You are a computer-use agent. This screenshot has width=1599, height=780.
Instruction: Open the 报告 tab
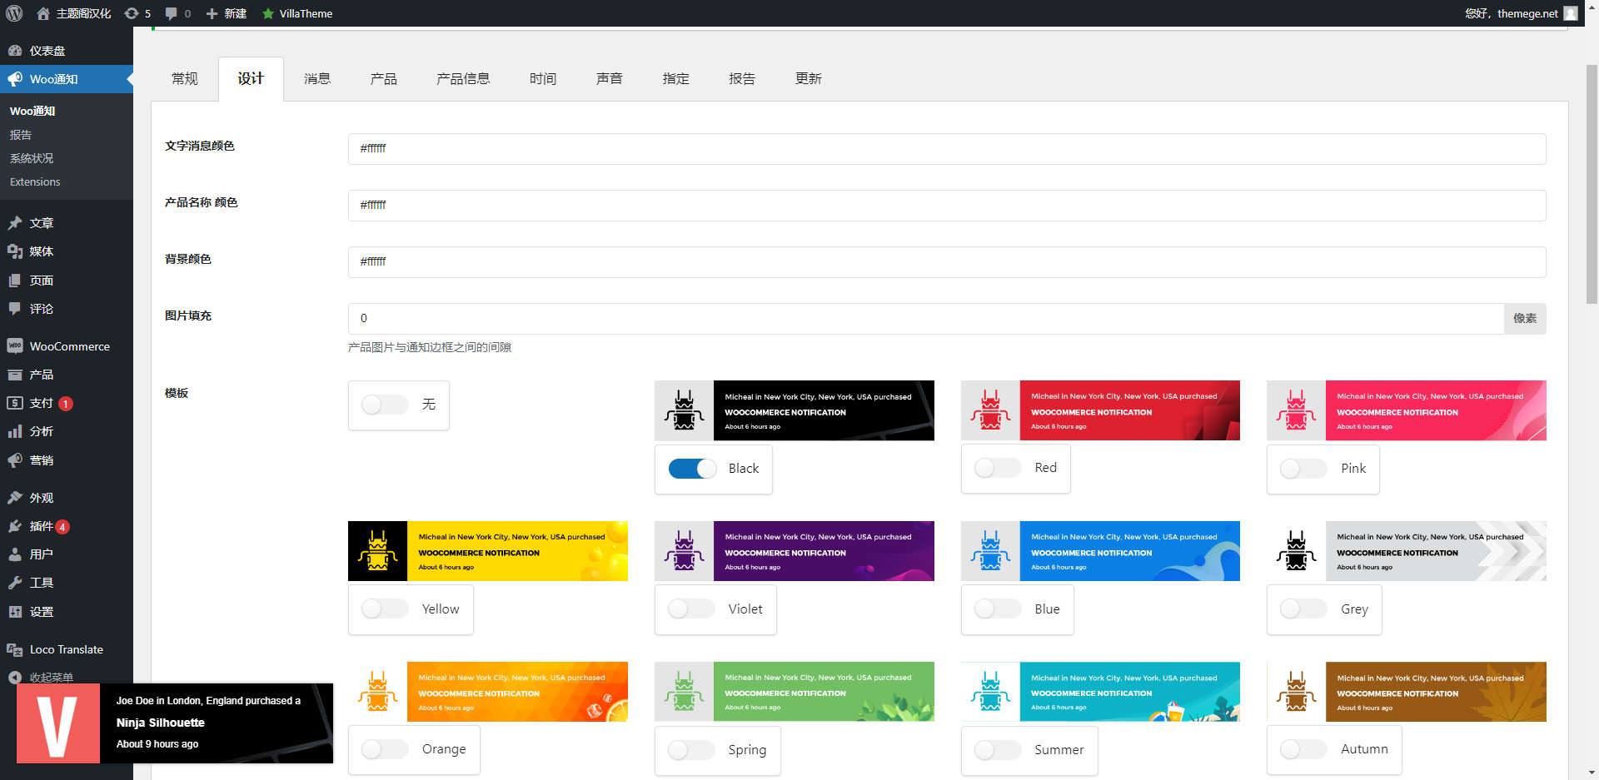(x=742, y=79)
